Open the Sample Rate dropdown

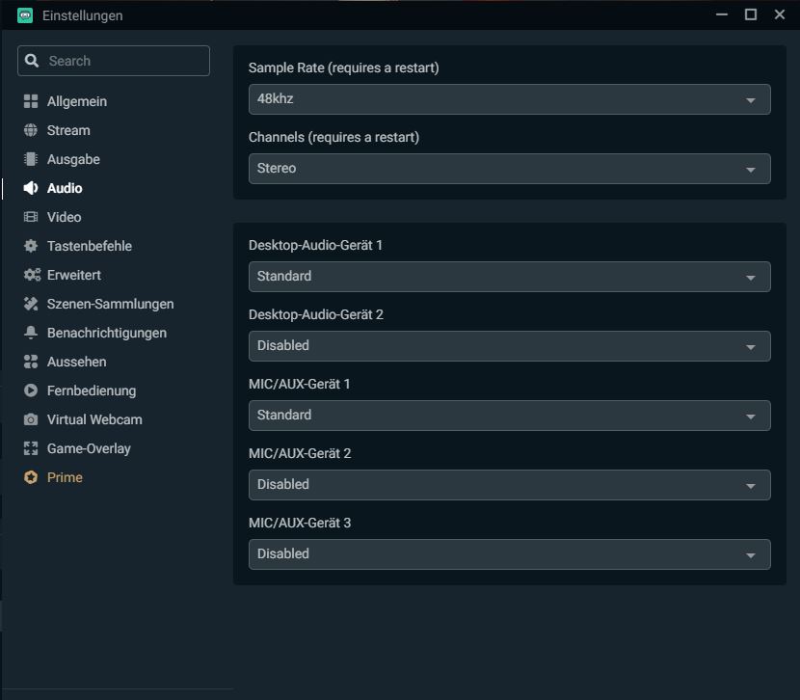509,99
